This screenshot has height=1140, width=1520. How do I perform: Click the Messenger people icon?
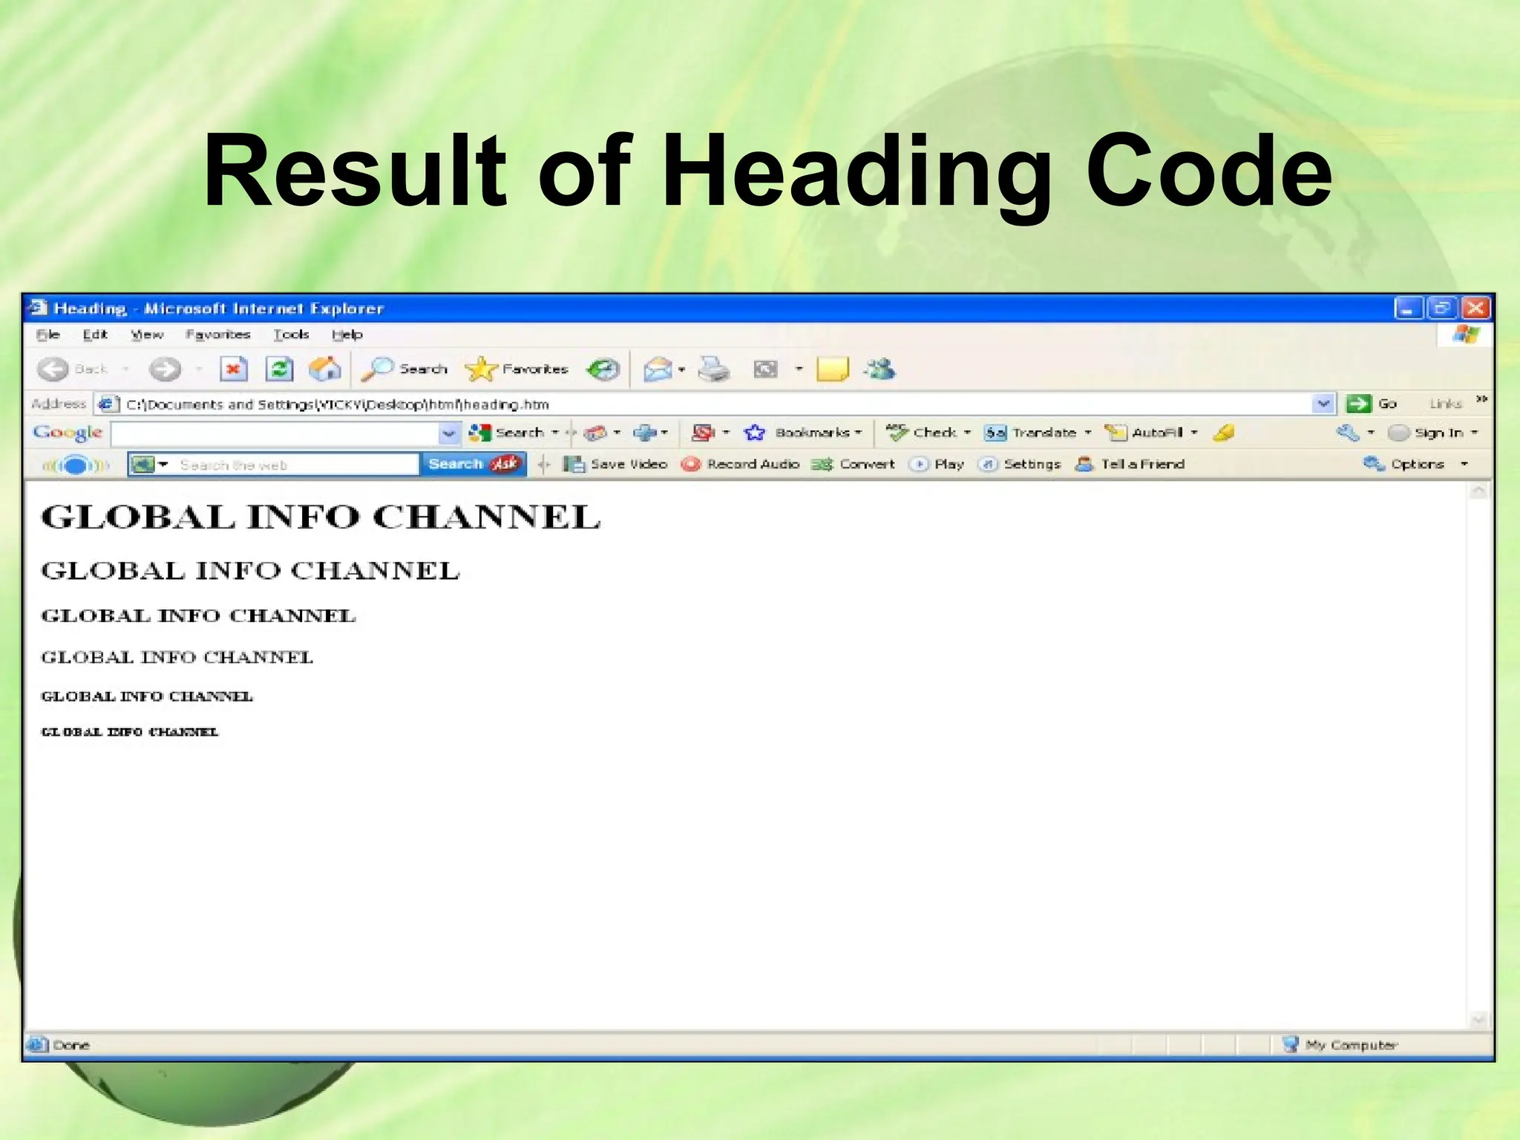880,369
